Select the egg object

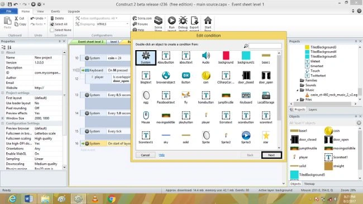[146, 98]
